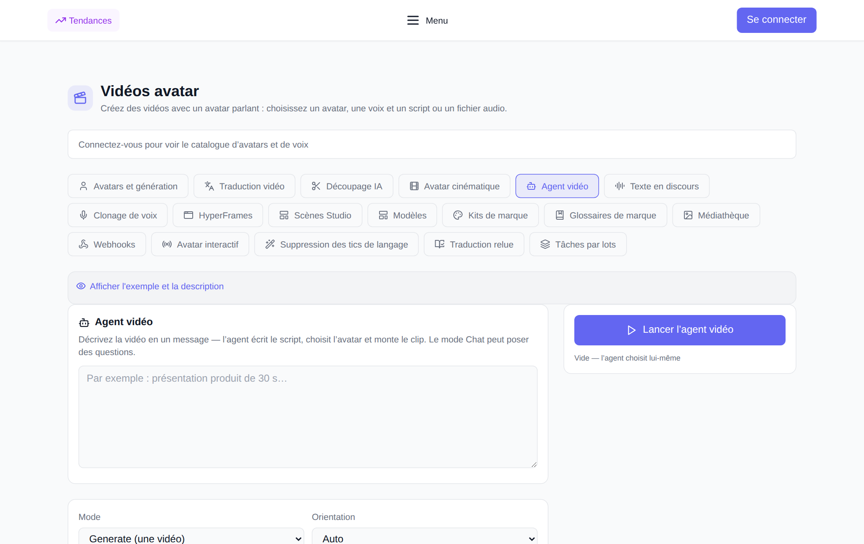
Task: Click the stacked layers Tâches par lots icon
Action: click(545, 244)
